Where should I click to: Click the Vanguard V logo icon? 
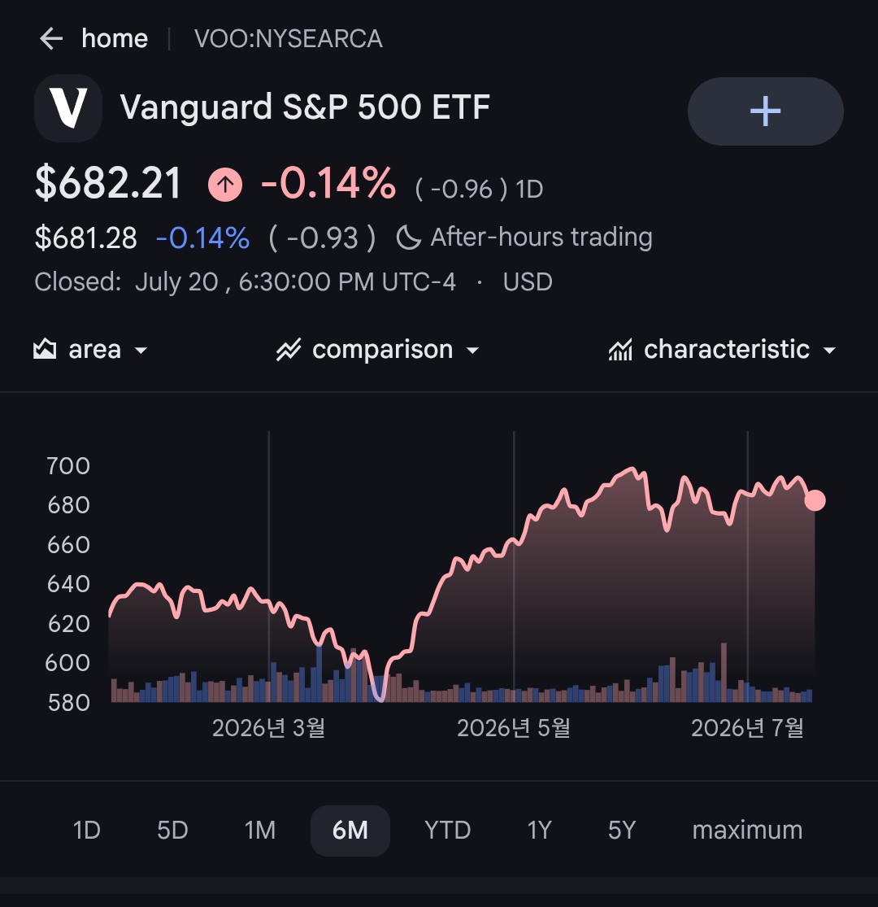tap(68, 108)
